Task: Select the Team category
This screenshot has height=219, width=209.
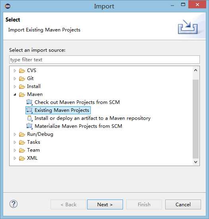Action: (x=33, y=150)
